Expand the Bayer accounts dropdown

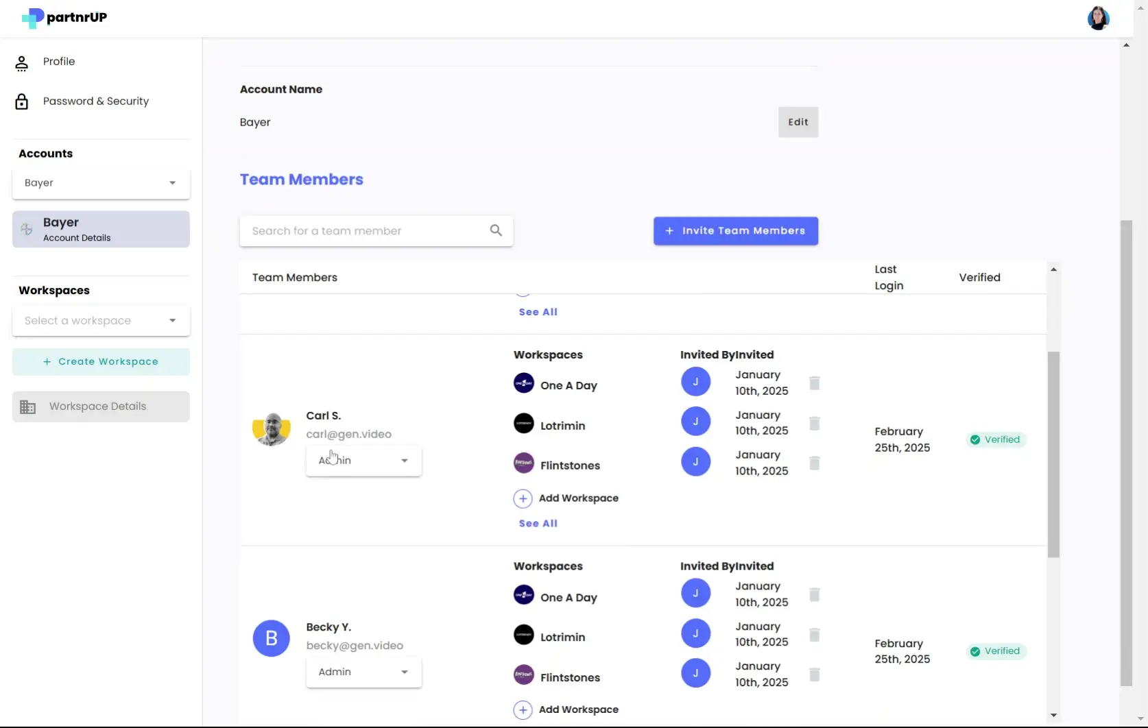point(100,183)
